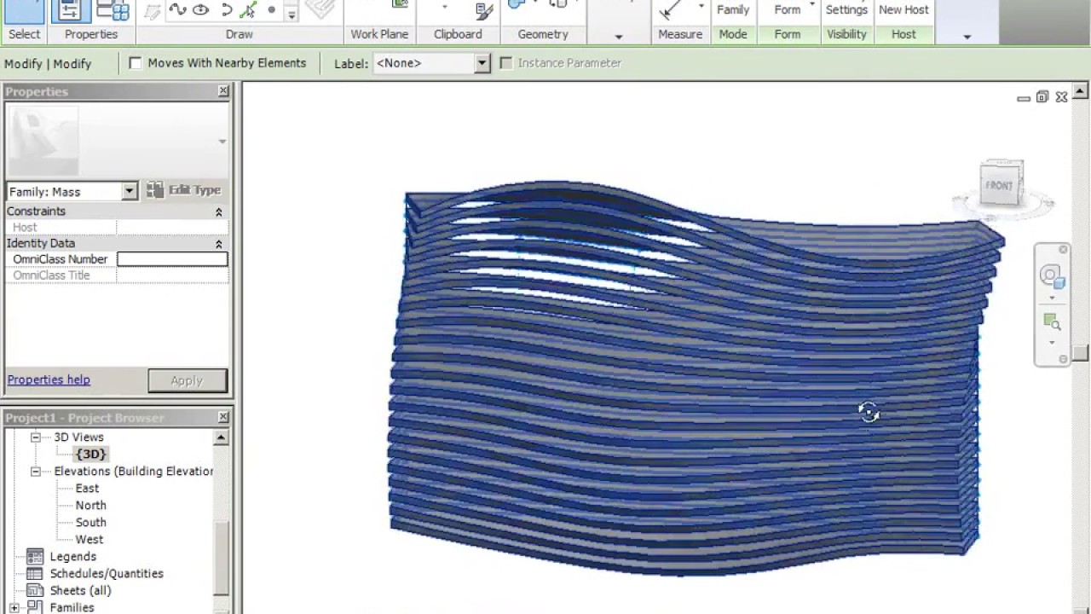Image resolution: width=1091 pixels, height=614 pixels.
Task: Click the Clipboard panel label
Action: (458, 34)
